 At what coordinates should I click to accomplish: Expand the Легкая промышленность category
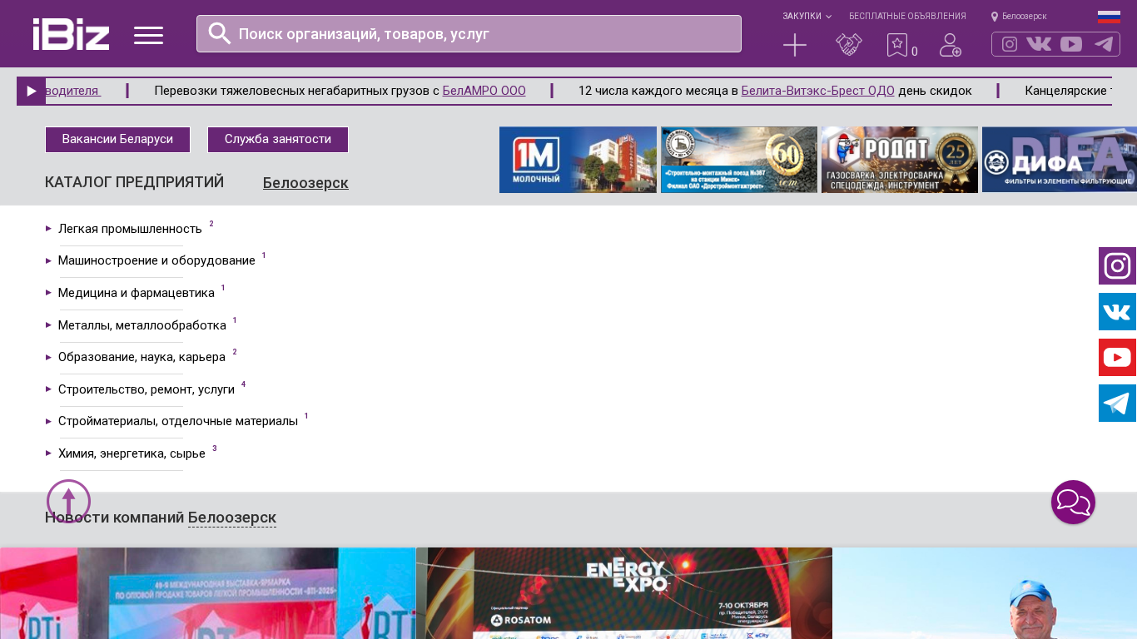[130, 229]
